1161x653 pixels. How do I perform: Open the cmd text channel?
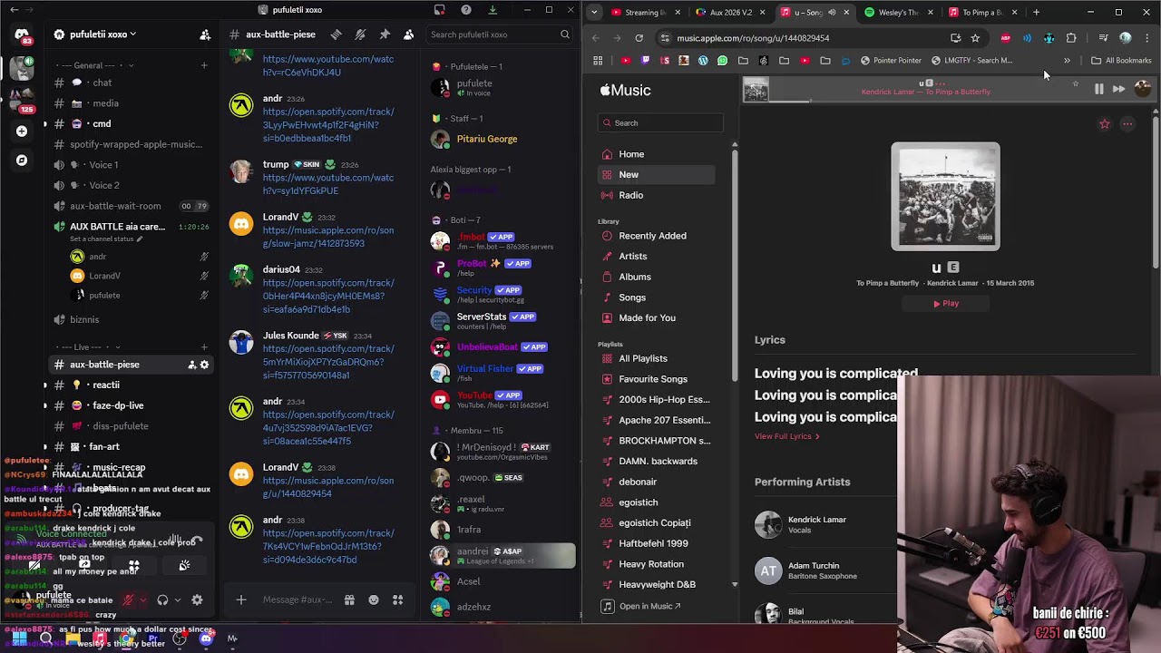point(131,123)
